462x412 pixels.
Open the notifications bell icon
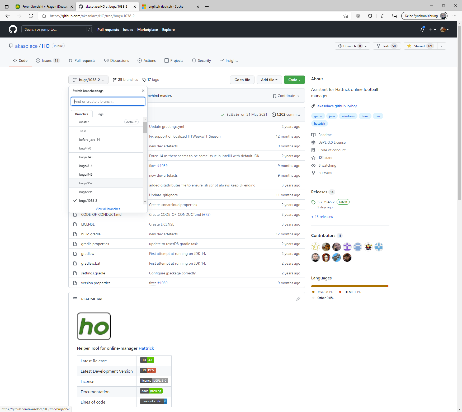click(x=422, y=30)
